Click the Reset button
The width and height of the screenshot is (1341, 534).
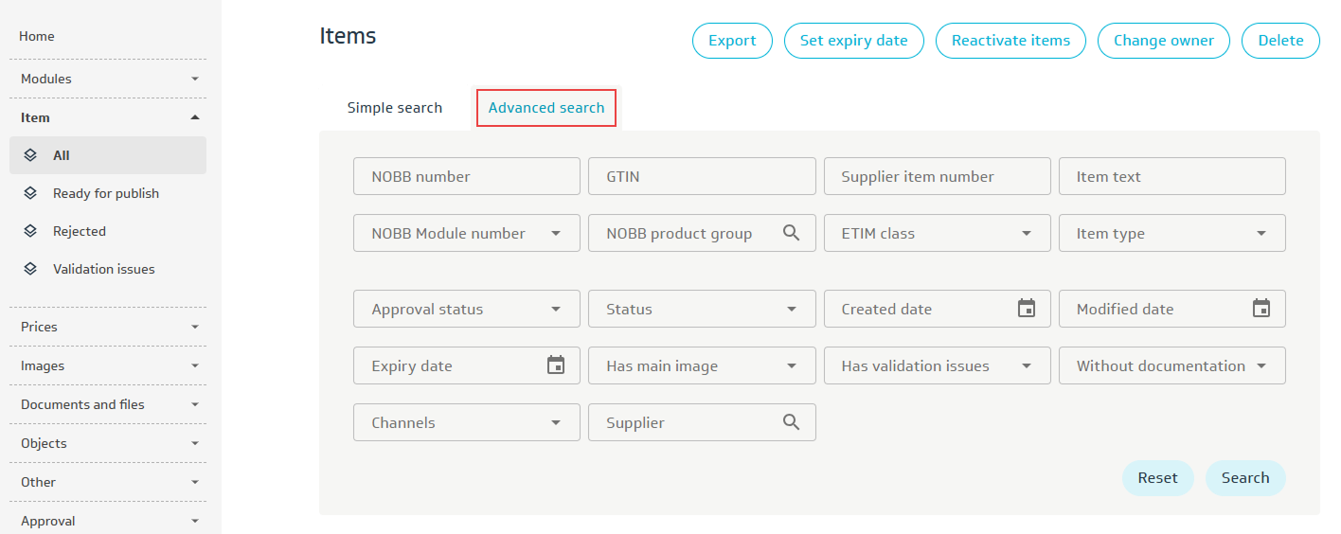[1157, 478]
